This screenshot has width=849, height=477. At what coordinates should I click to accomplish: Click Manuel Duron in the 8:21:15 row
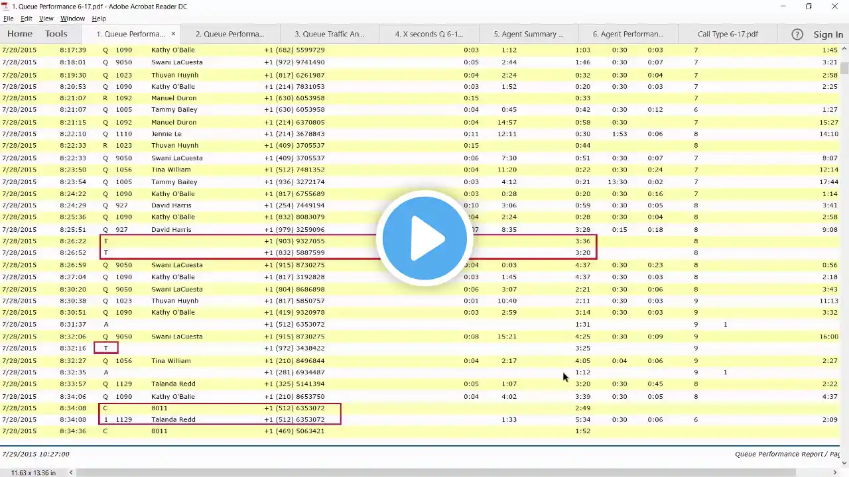174,122
